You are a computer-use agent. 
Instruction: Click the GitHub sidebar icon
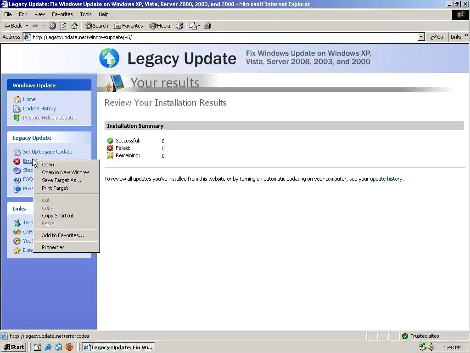click(x=17, y=232)
